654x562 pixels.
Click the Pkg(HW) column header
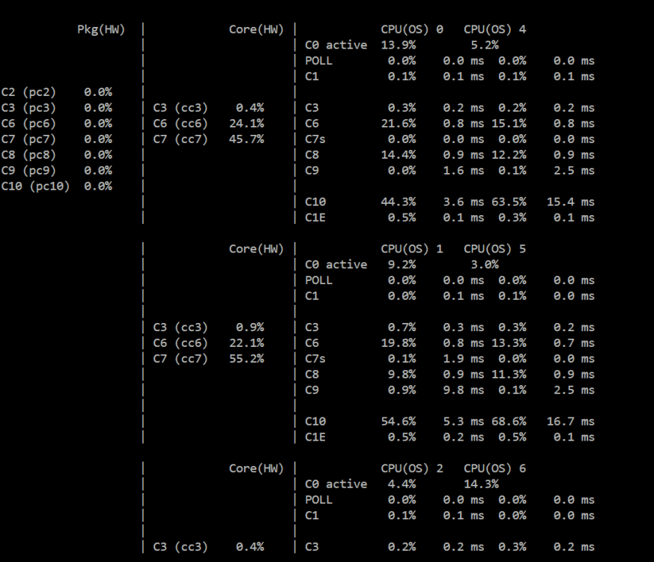click(101, 30)
